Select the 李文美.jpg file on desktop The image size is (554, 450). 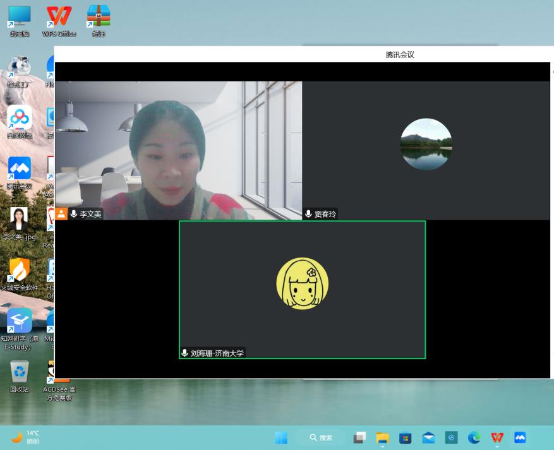[19, 220]
